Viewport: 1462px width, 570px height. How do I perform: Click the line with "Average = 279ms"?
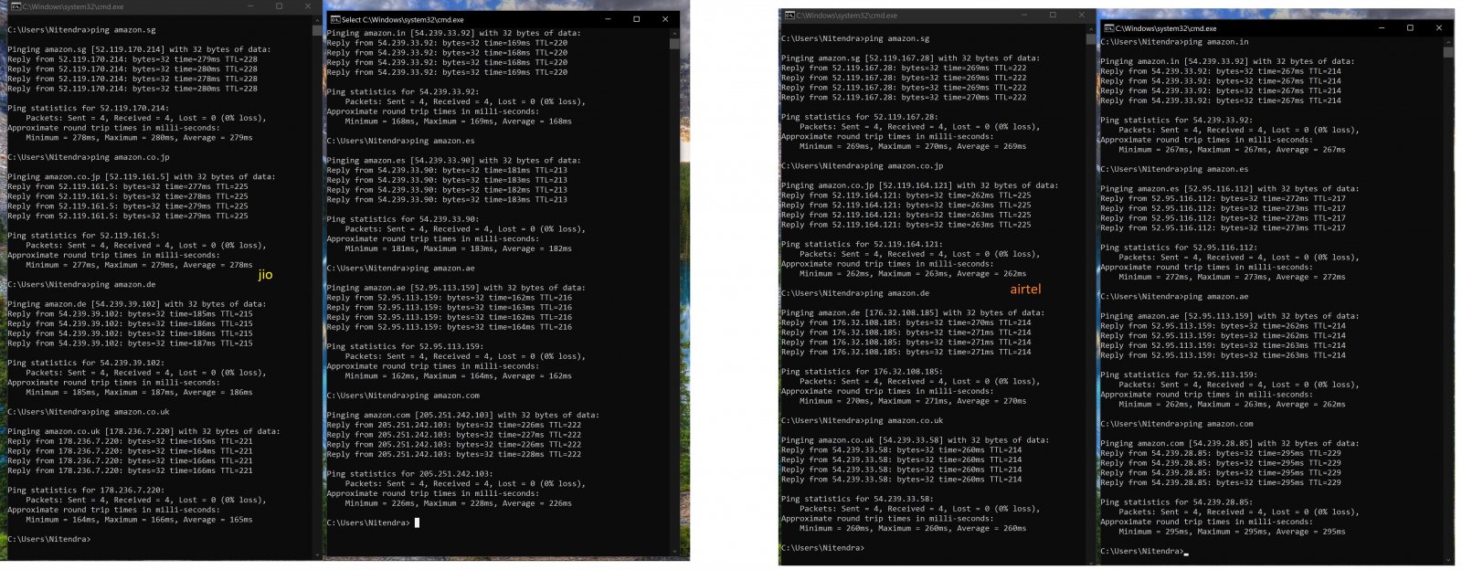pyautogui.click(x=139, y=138)
